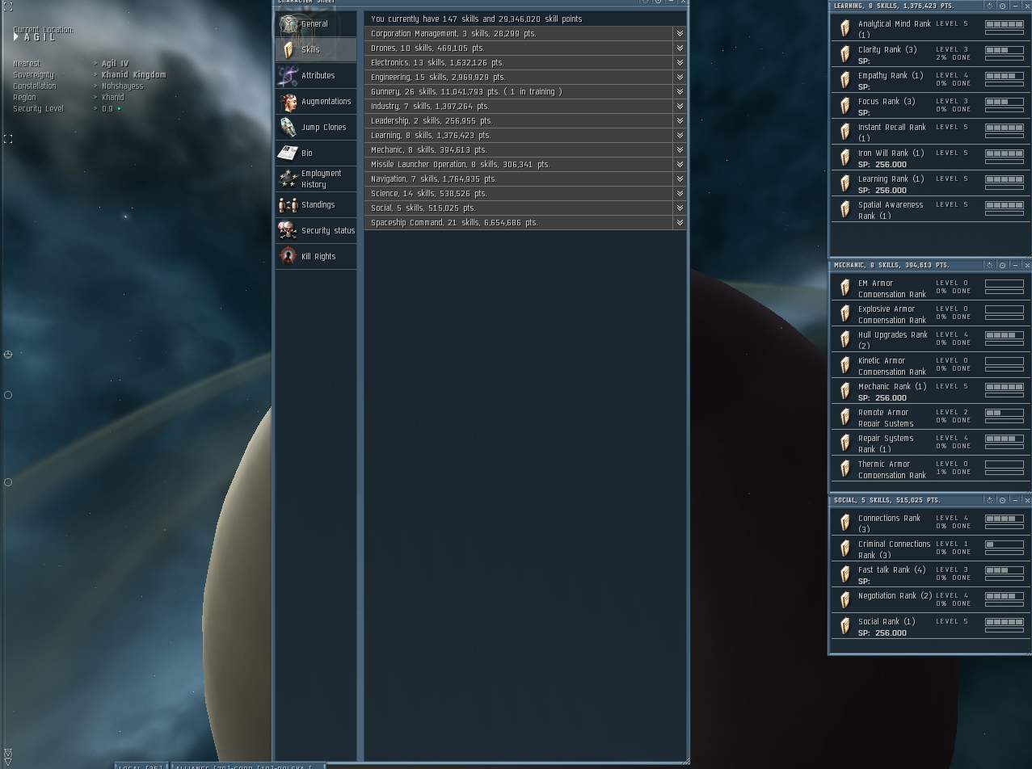1032x769 pixels.
Task: Show the Bio tab
Action: (x=315, y=153)
